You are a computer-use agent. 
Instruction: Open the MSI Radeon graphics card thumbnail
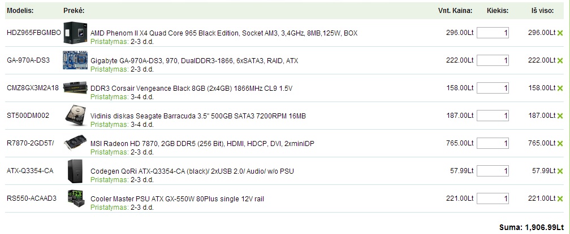pyautogui.click(x=75, y=142)
